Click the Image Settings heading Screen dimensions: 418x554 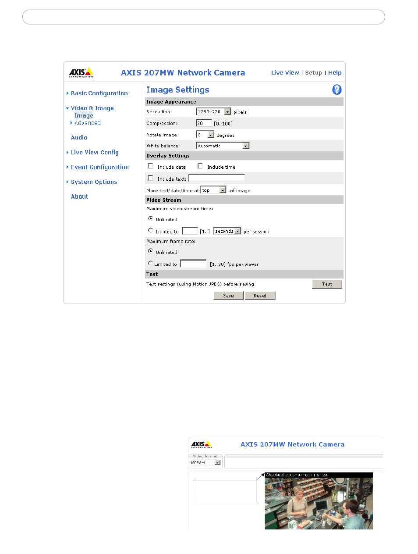pyautogui.click(x=177, y=90)
